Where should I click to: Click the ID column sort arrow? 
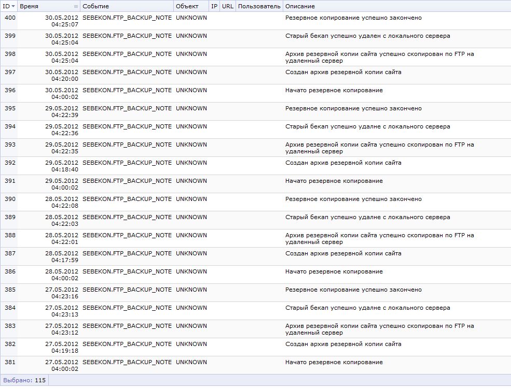click(x=13, y=7)
